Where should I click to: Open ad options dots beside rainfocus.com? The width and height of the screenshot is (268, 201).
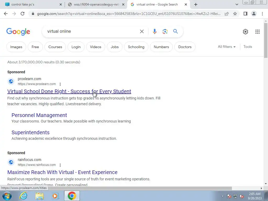pyautogui.click(x=60, y=165)
